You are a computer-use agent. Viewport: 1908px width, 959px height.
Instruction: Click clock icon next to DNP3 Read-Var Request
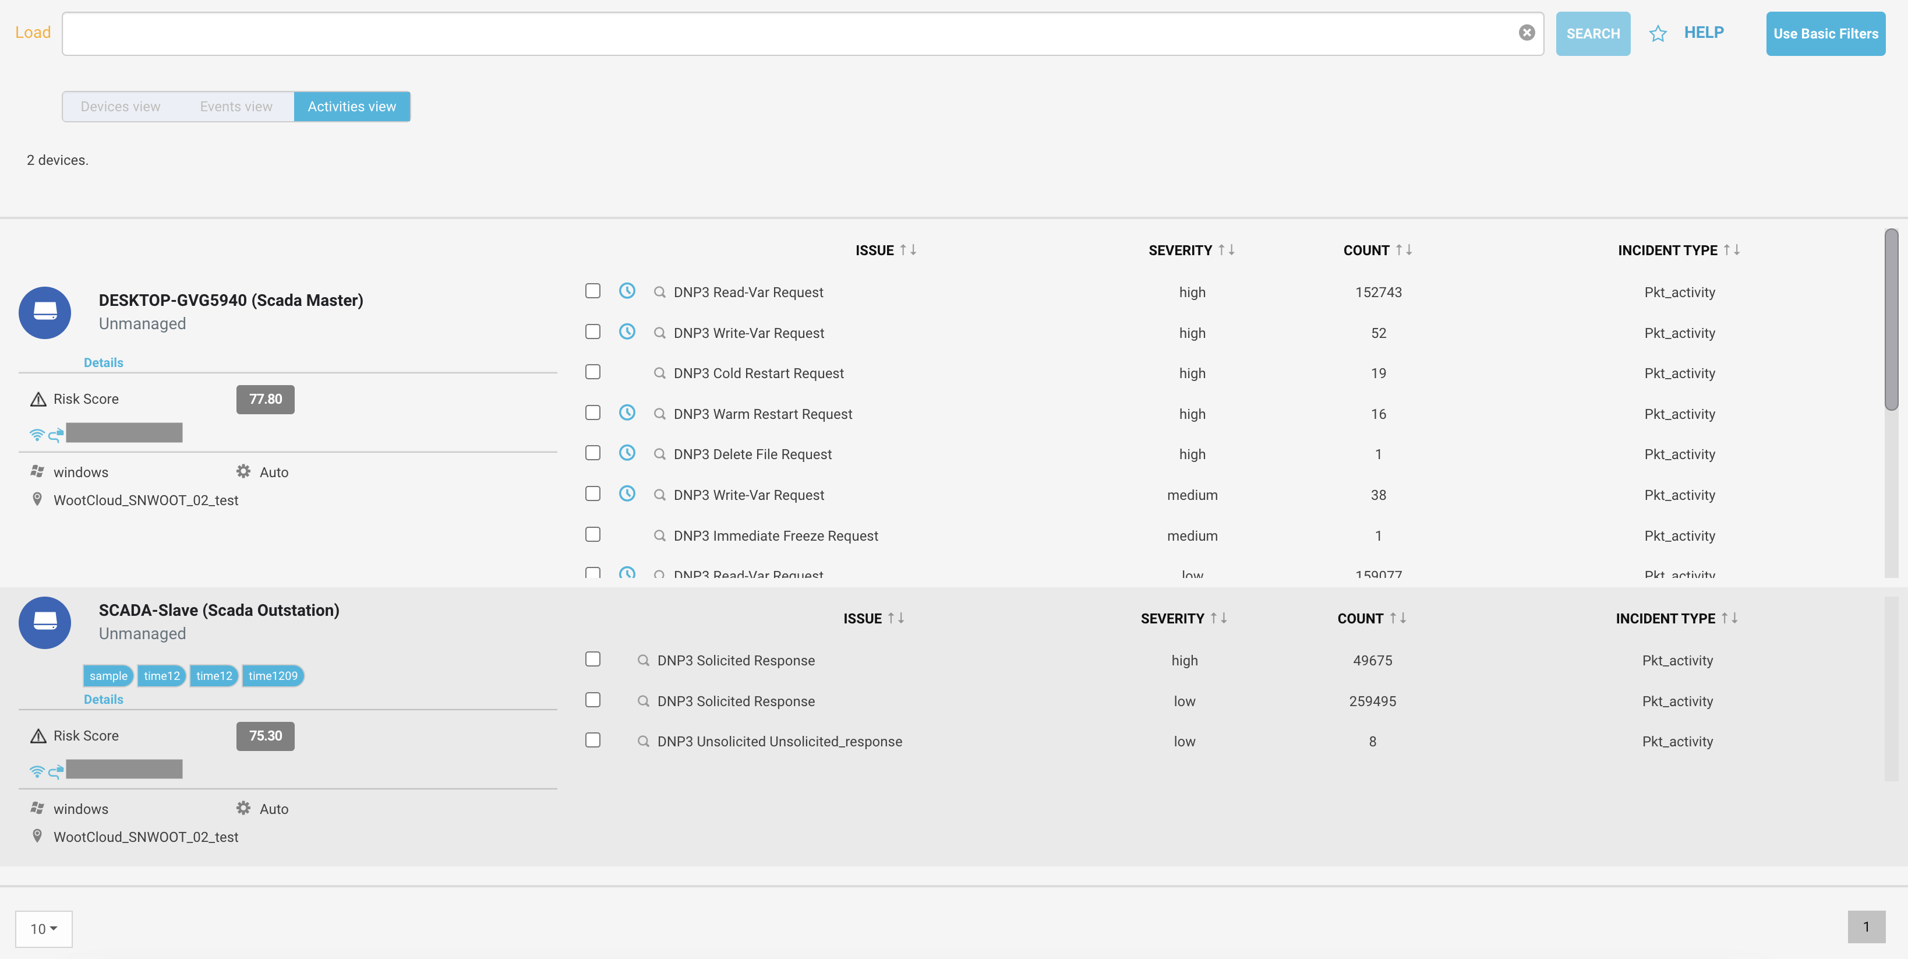627,291
